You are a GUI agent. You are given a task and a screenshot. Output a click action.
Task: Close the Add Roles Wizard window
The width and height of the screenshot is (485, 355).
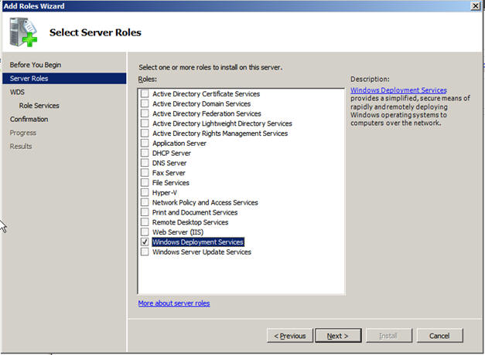[475, 6]
